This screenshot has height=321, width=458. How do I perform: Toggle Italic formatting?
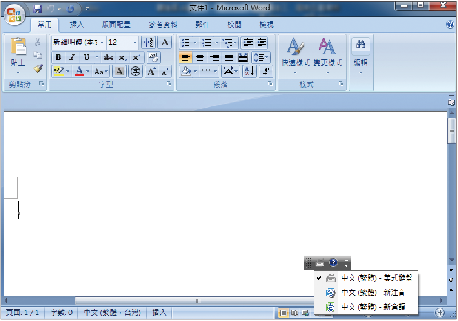72,57
